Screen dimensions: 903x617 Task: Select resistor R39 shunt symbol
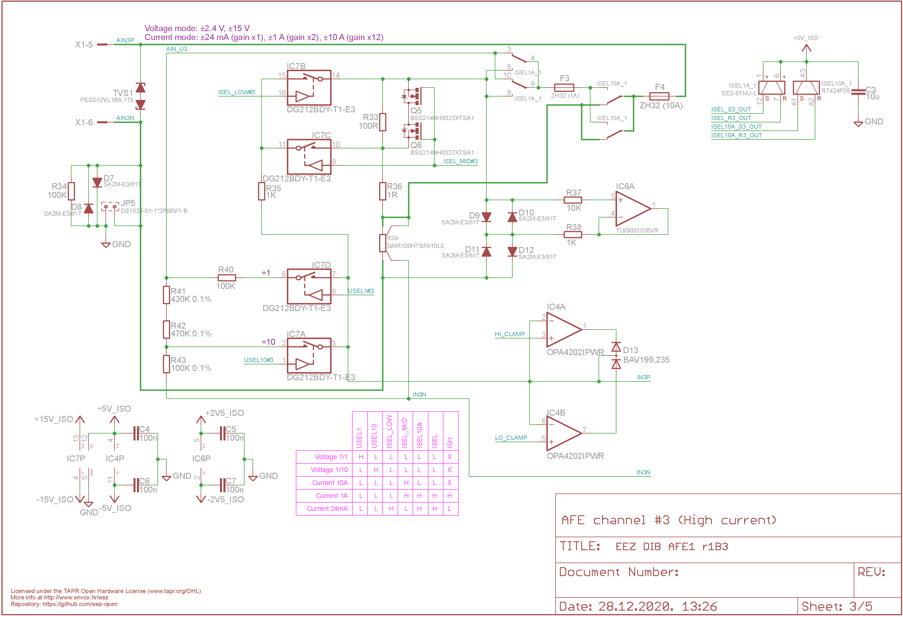point(383,243)
